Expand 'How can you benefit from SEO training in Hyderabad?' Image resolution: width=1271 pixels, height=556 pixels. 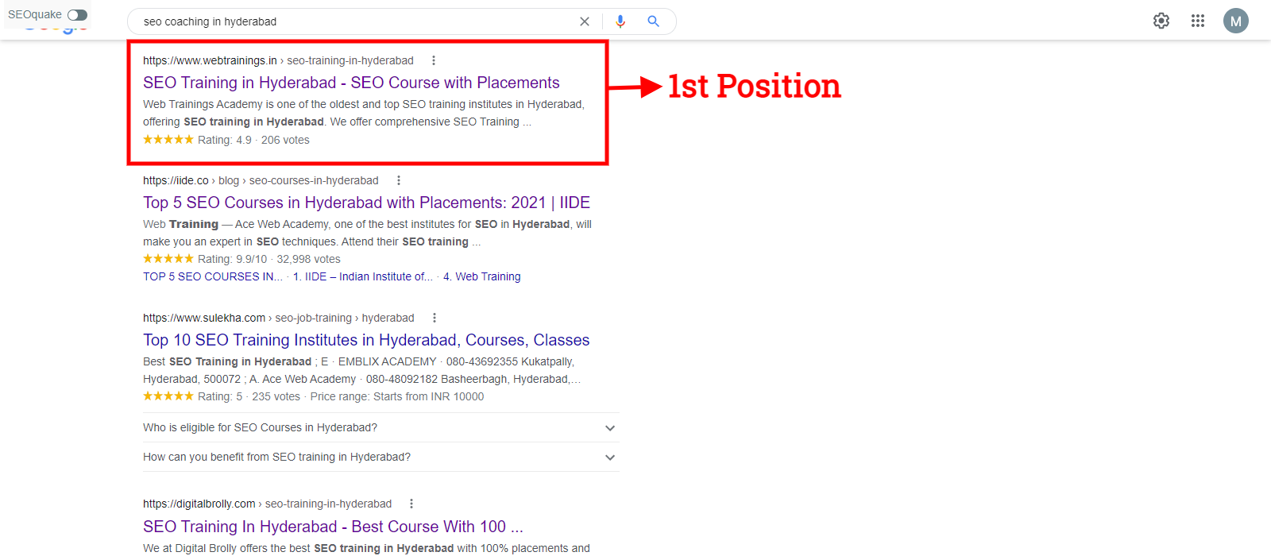[381, 457]
